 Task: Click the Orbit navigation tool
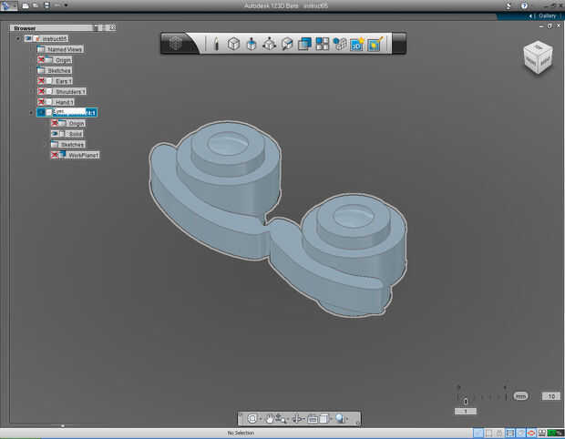click(252, 418)
